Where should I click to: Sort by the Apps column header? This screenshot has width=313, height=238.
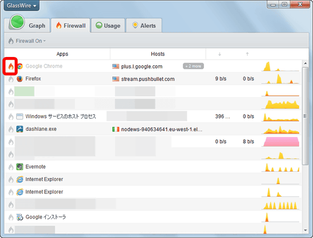[x=62, y=54]
